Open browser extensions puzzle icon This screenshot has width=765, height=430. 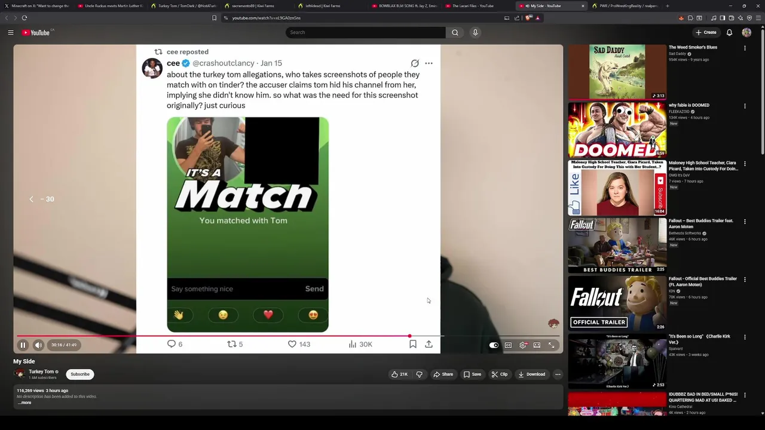point(690,18)
